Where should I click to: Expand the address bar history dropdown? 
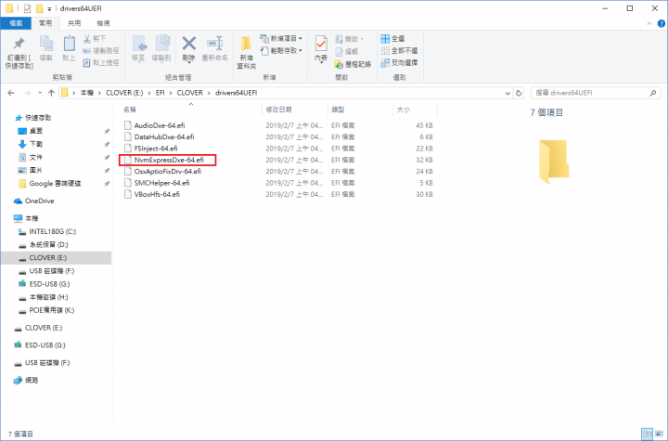point(507,93)
